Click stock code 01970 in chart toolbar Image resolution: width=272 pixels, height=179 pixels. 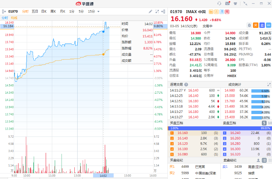(x=13, y=12)
